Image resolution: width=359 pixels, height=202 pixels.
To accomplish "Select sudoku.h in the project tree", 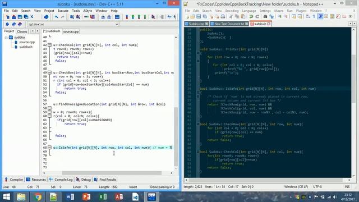I will [x=26, y=47].
